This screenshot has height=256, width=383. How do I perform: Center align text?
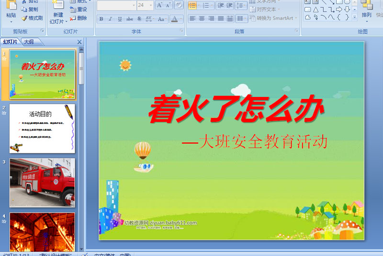point(202,19)
